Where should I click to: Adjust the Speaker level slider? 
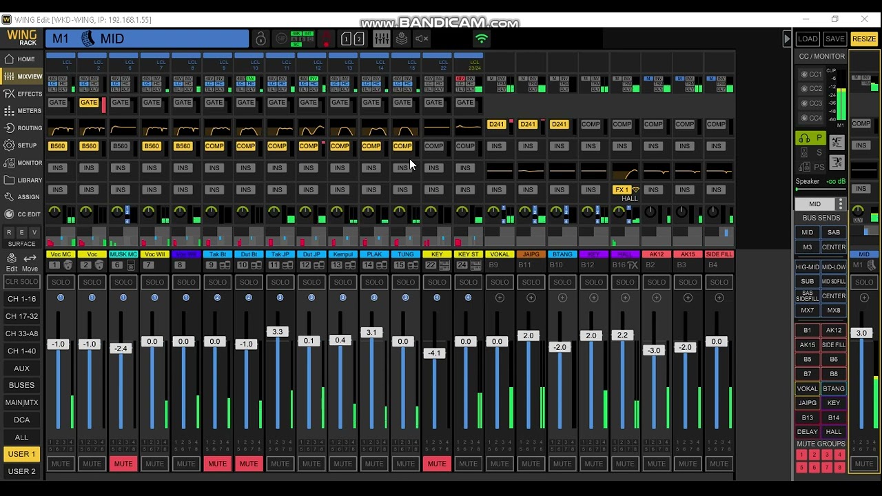(x=820, y=189)
